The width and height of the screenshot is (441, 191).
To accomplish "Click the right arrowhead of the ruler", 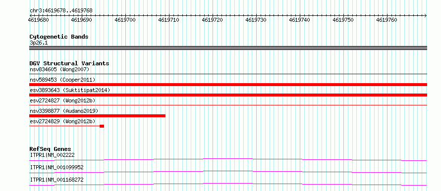I will (x=425, y=15).
